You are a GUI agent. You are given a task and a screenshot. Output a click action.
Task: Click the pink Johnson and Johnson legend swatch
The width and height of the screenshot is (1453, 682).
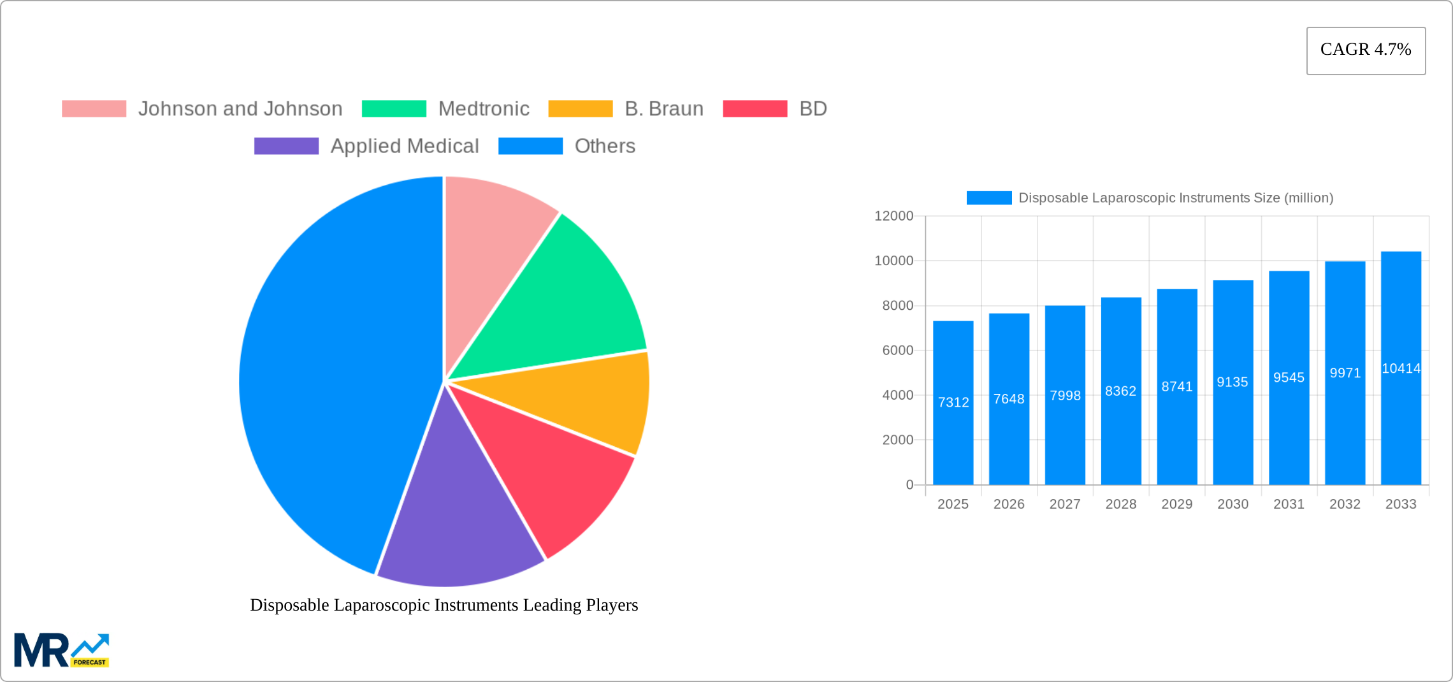coord(94,108)
